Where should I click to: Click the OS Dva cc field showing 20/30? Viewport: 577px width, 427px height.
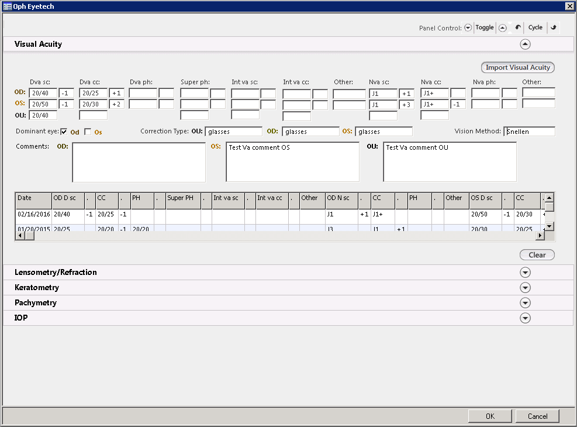tap(93, 104)
